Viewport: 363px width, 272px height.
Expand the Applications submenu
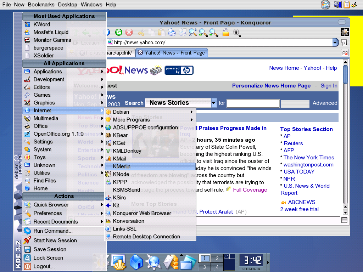pyautogui.click(x=65, y=72)
